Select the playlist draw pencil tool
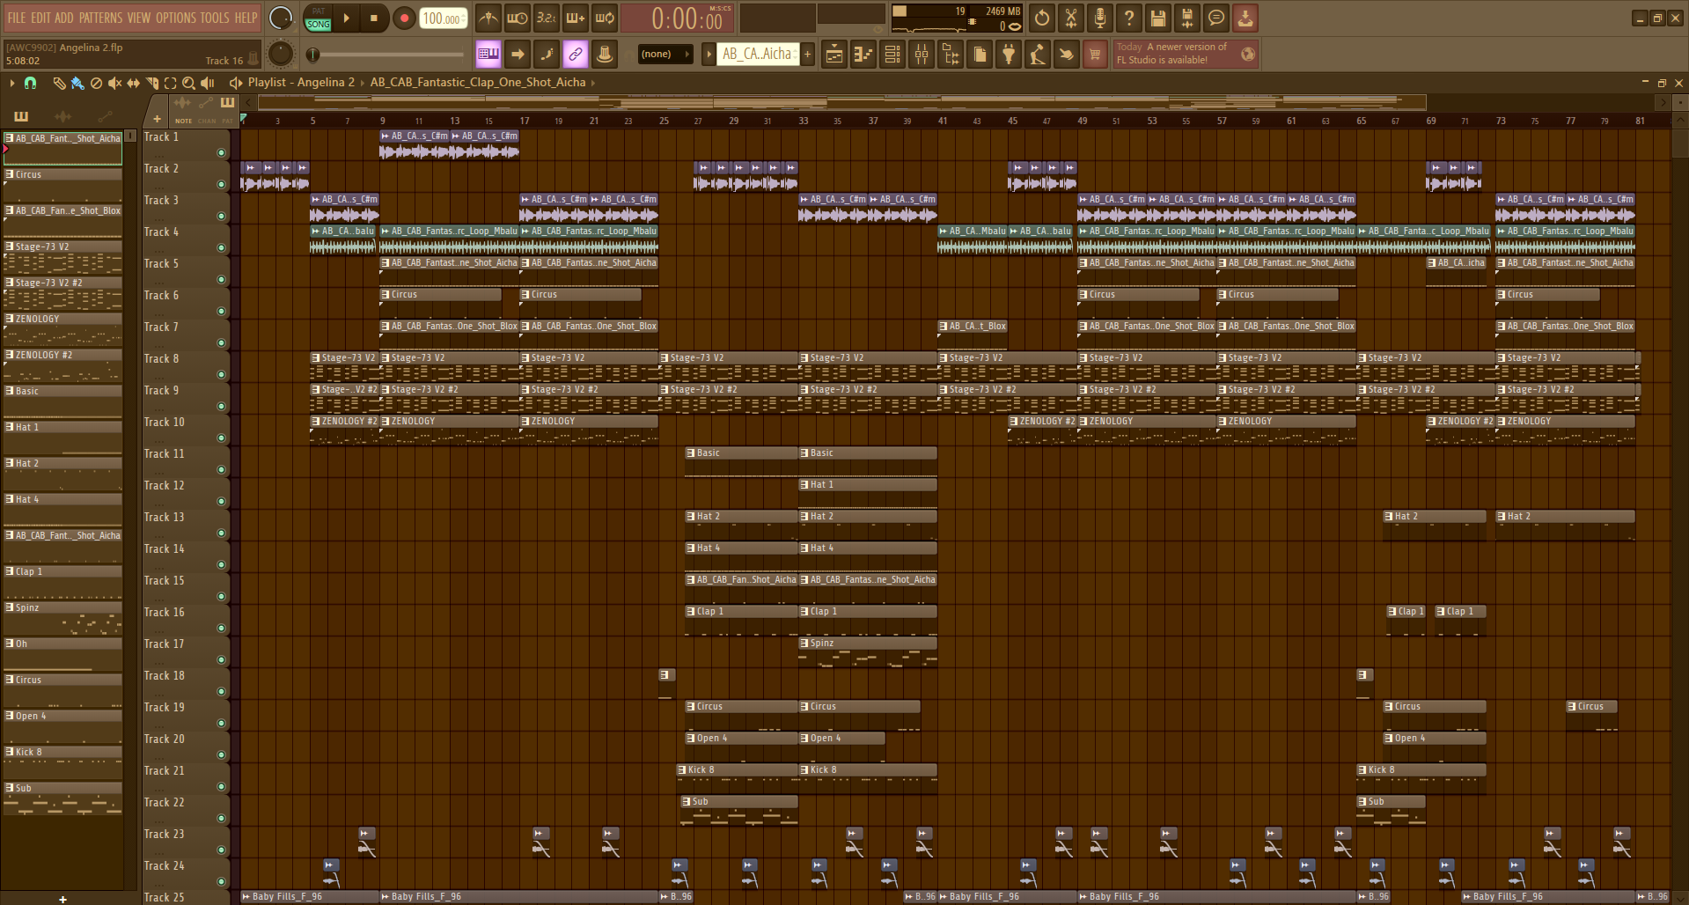Viewport: 1689px width, 905px height. pos(59,83)
